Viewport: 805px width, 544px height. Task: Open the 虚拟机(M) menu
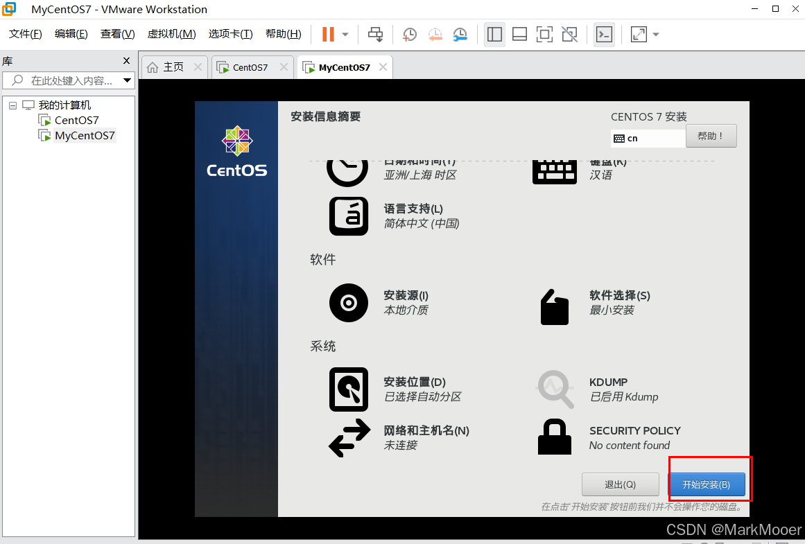pos(171,34)
